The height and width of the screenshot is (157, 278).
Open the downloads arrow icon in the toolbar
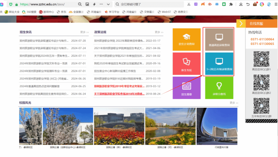[x=241, y=4]
